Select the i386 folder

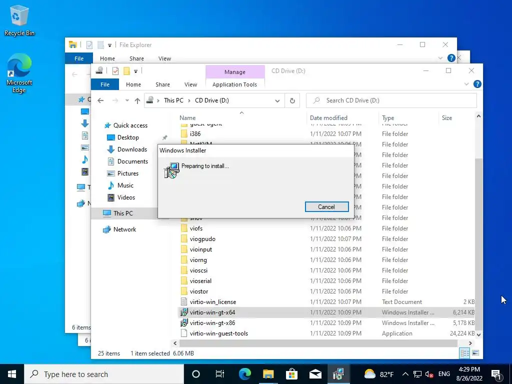[195, 134]
